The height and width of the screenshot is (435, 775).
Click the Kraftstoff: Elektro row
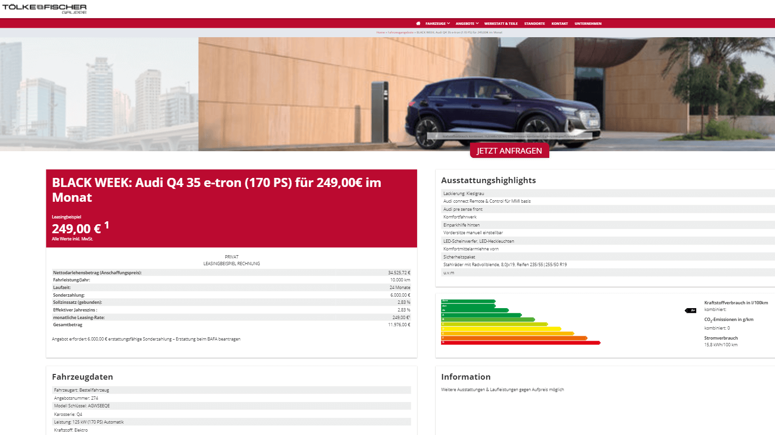coord(231,430)
